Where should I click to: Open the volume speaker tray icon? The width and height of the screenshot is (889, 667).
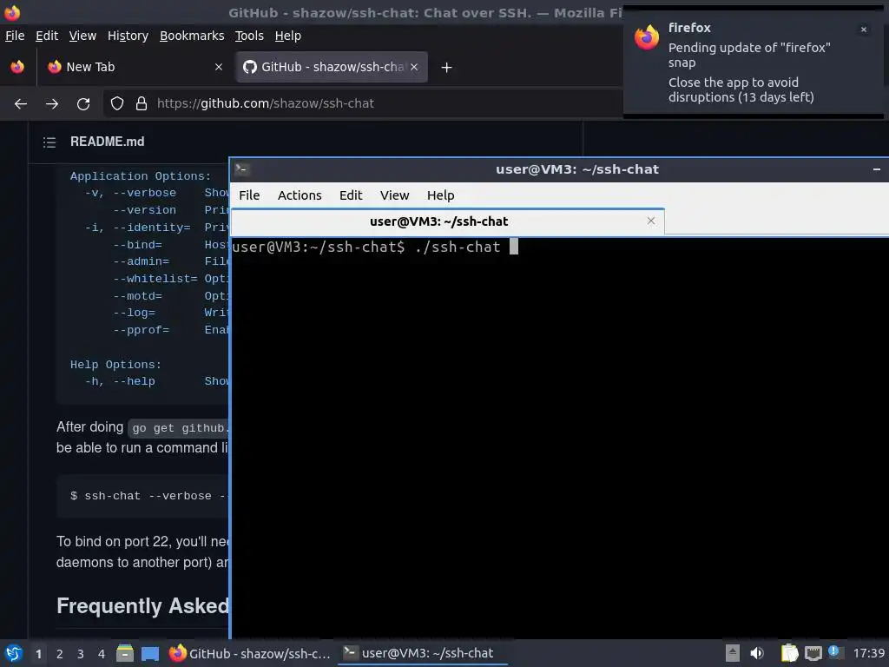click(757, 653)
